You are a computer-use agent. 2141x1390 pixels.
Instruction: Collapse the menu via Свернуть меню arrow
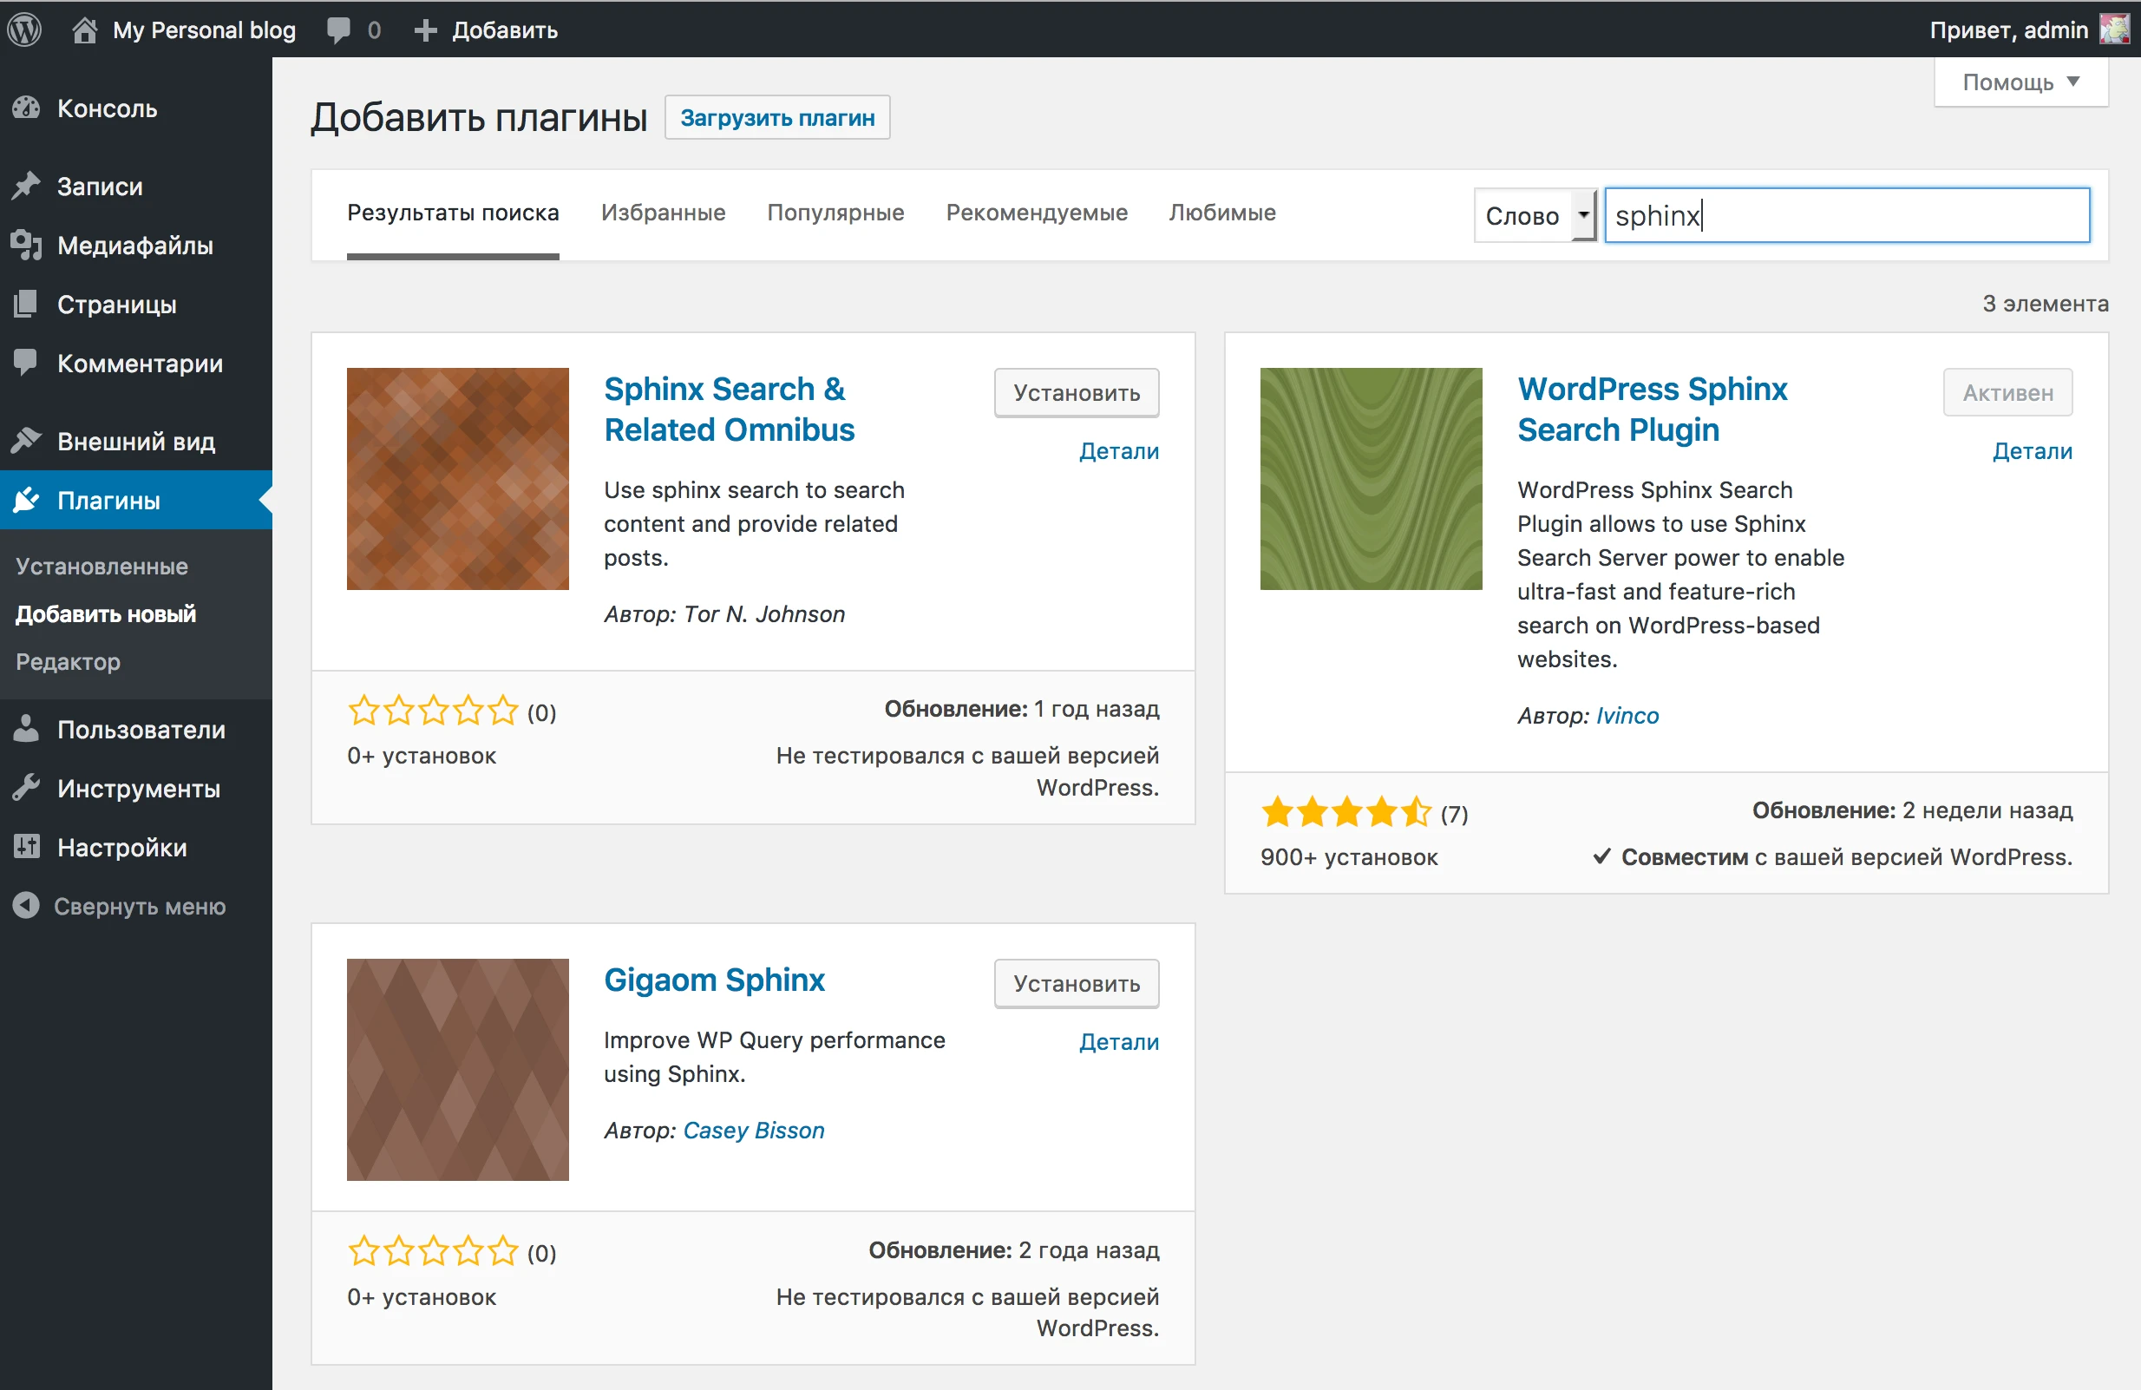[26, 905]
